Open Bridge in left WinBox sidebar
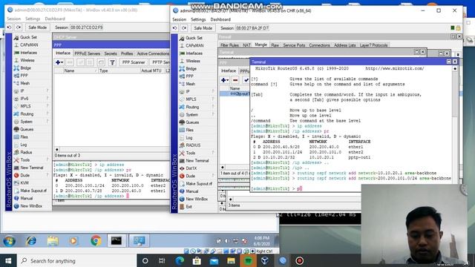Screen dimensions: 475x267 pyautogui.click(x=26, y=68)
